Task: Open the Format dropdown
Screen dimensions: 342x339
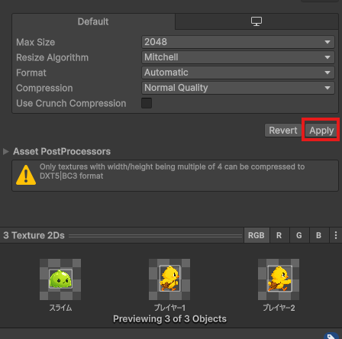Action: coord(238,73)
